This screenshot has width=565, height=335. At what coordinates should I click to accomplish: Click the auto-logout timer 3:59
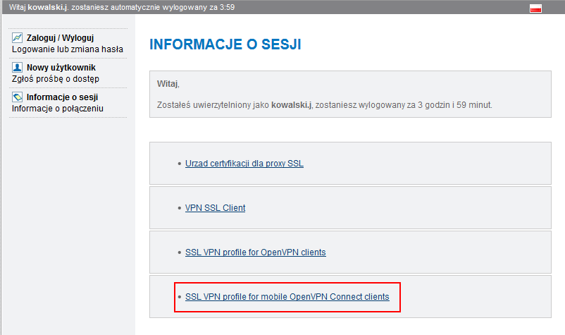coord(227,7)
